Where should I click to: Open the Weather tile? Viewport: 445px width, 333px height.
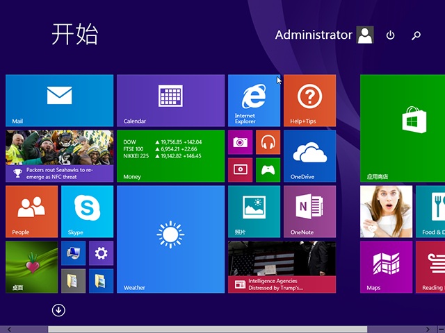170,239
